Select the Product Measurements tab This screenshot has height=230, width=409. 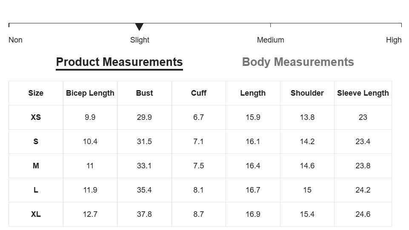pyautogui.click(x=119, y=62)
